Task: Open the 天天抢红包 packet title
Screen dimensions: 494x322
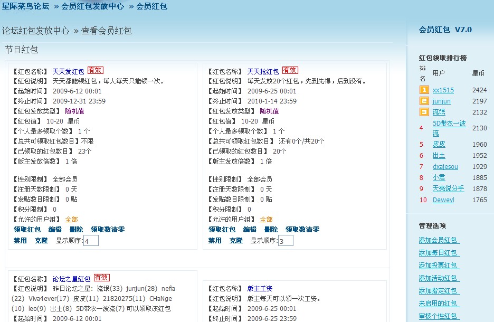Action: 263,71
